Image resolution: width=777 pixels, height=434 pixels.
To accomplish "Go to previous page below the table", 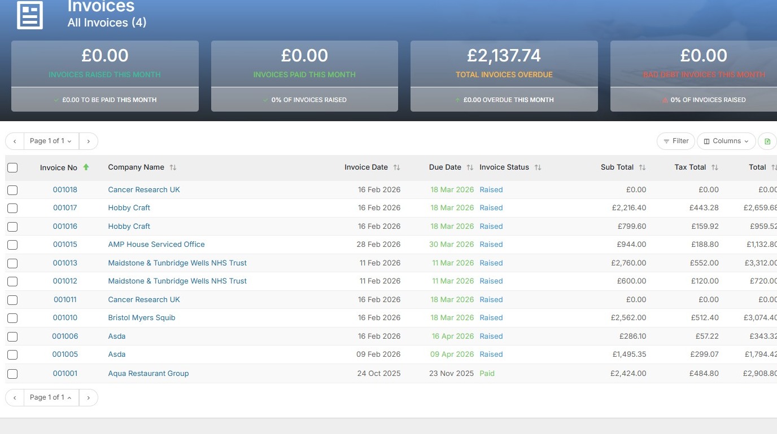I will 15,397.
